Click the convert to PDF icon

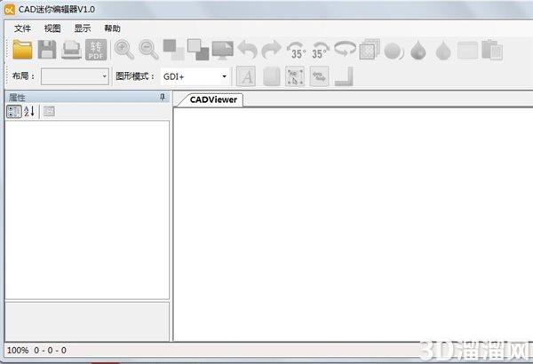96,50
